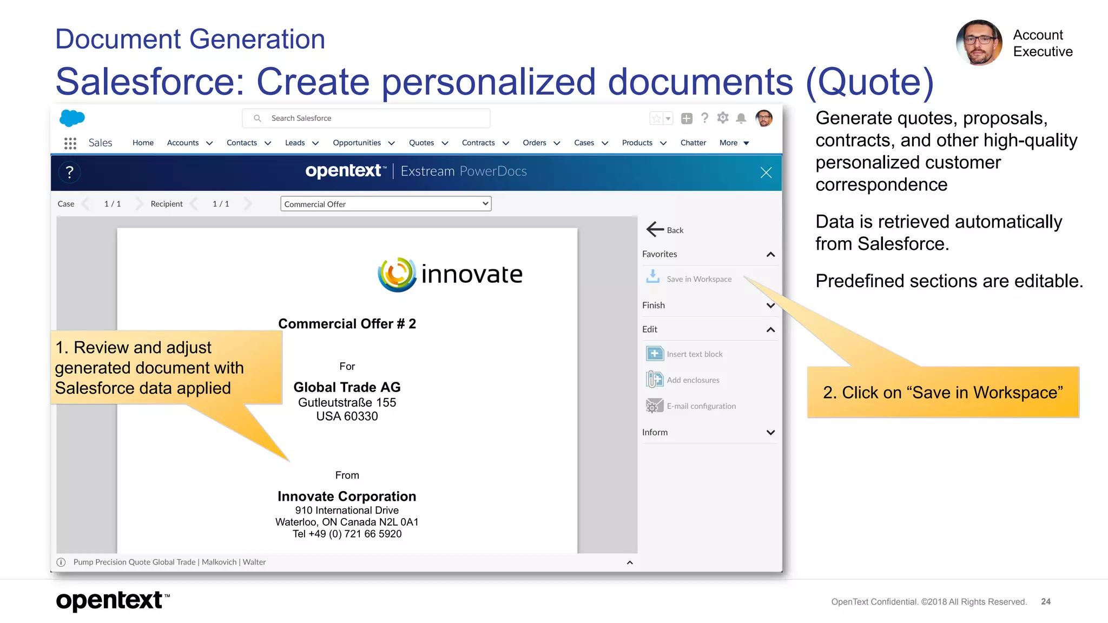Click the E-mail configuration link

pyautogui.click(x=701, y=406)
